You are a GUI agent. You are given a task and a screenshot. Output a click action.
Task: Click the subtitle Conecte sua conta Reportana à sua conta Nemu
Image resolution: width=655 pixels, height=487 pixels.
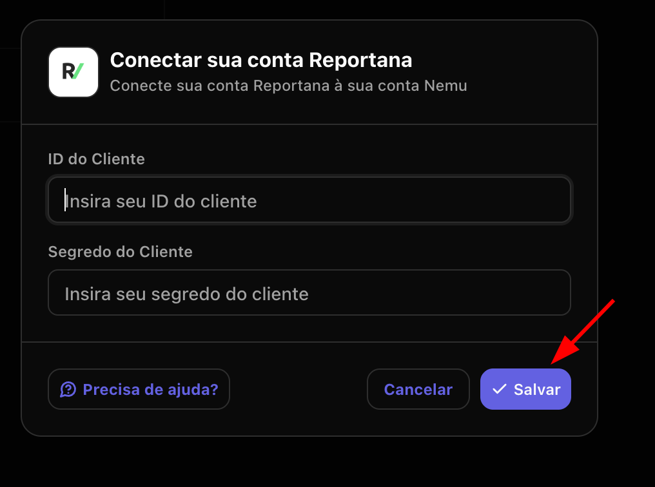tap(288, 86)
